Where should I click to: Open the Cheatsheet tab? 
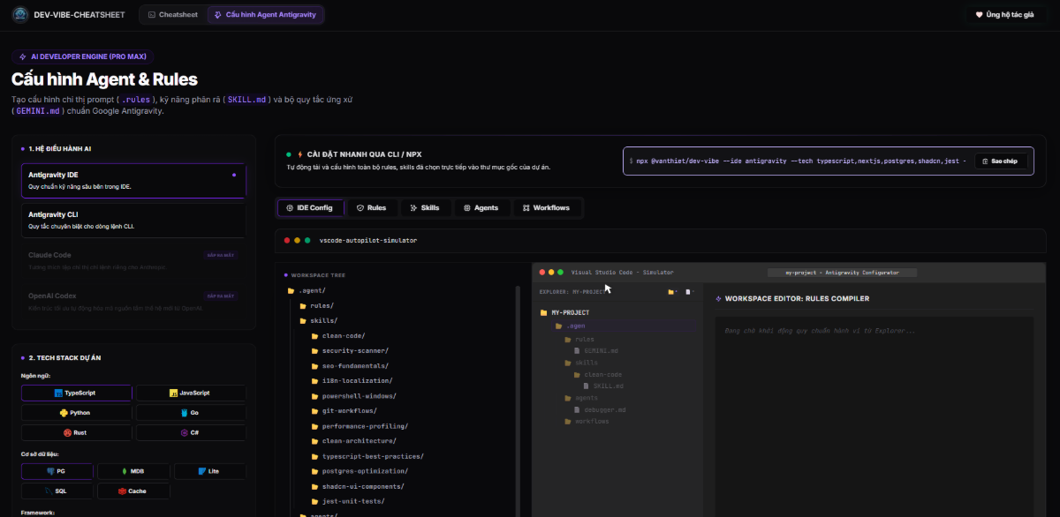(172, 15)
